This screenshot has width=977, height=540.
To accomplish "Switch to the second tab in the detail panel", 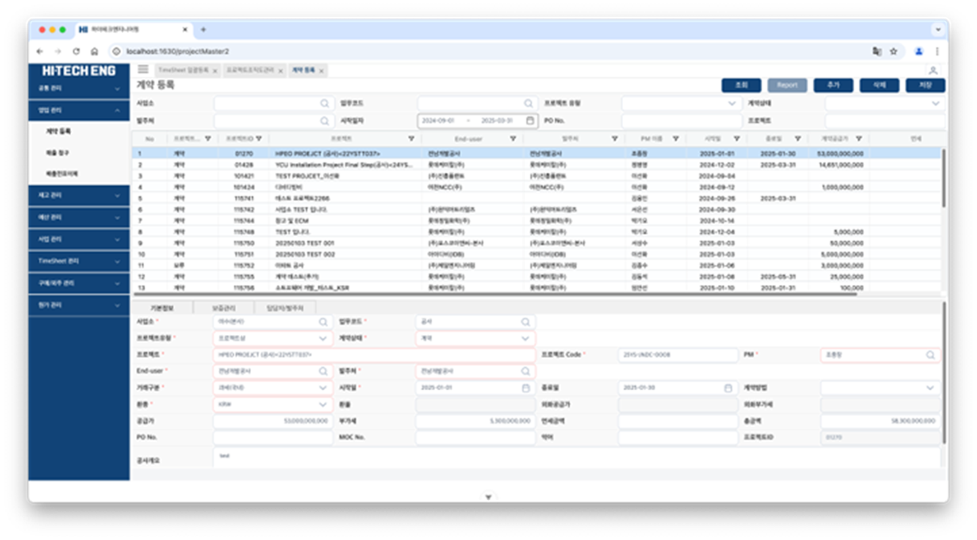I will click(x=224, y=308).
